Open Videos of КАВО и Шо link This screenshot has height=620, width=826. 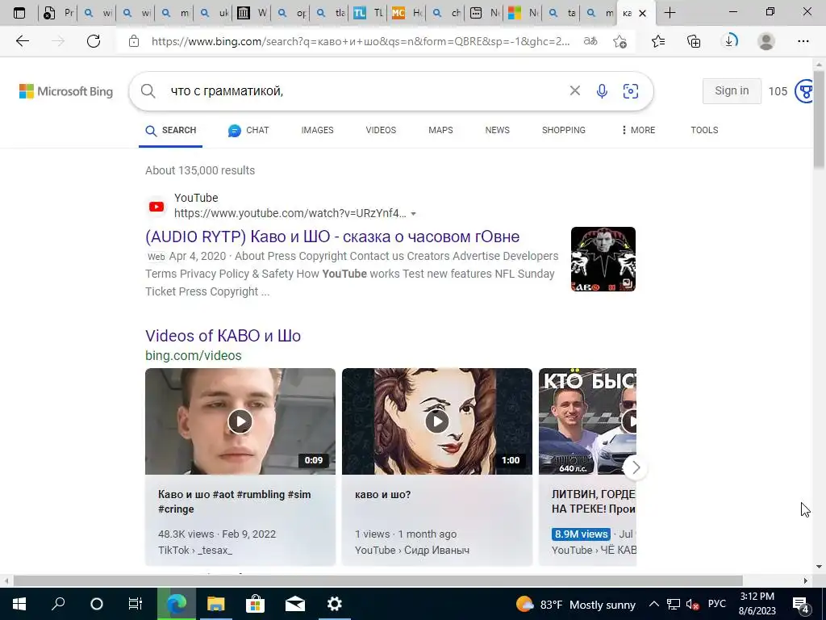[223, 336]
